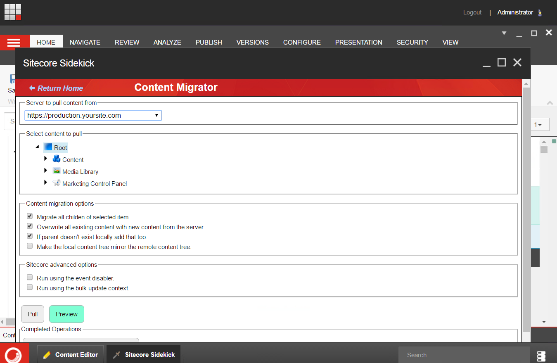Open the VERSIONS ribbon tab
The width and height of the screenshot is (557, 363).
[253, 42]
